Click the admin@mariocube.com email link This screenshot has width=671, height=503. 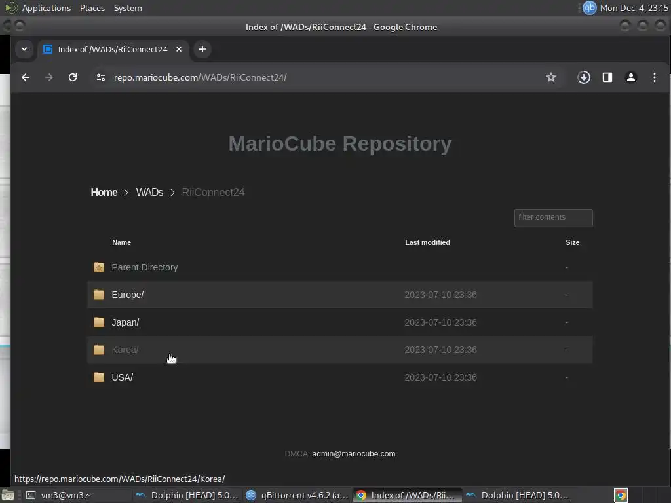click(353, 454)
